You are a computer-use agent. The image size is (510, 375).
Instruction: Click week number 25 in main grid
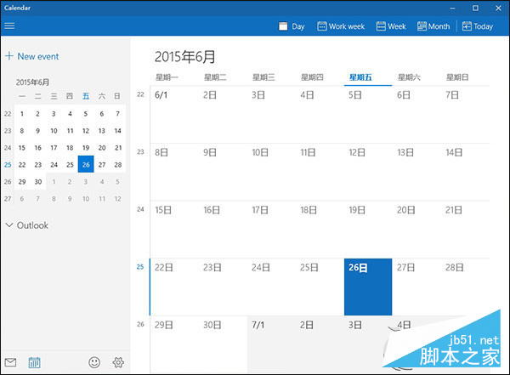[140, 267]
